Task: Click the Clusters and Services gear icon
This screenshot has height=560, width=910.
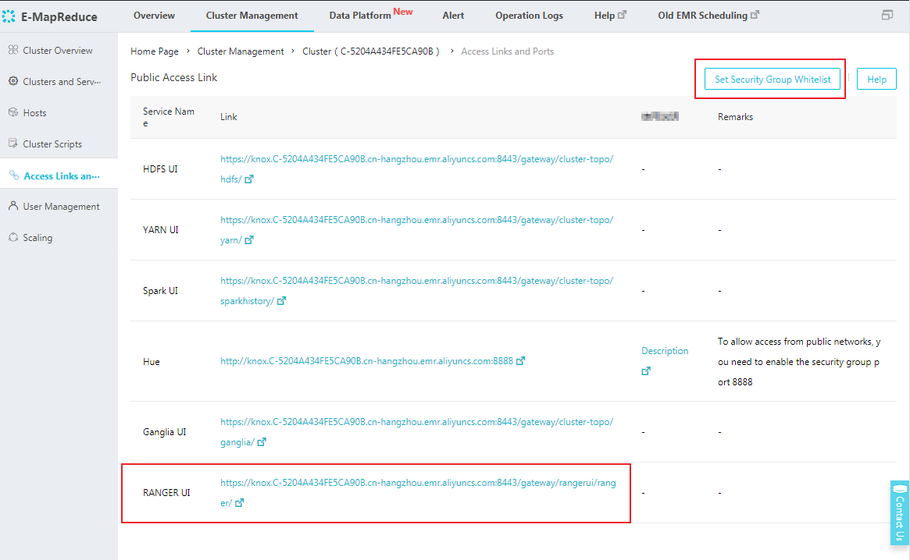Action: [13, 82]
